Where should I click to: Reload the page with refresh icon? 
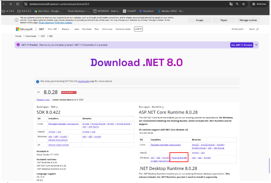click(17, 4)
